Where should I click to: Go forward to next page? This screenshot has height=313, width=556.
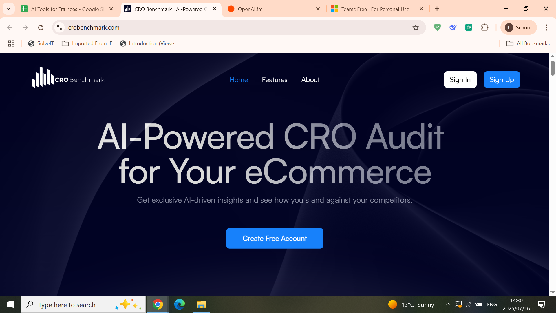(x=25, y=28)
